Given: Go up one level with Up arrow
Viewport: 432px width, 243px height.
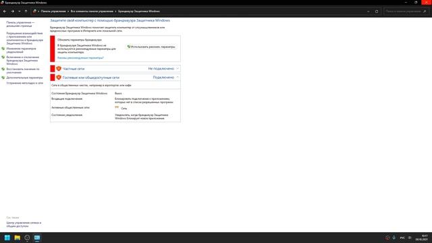Looking at the screenshot, I should coord(26,11).
